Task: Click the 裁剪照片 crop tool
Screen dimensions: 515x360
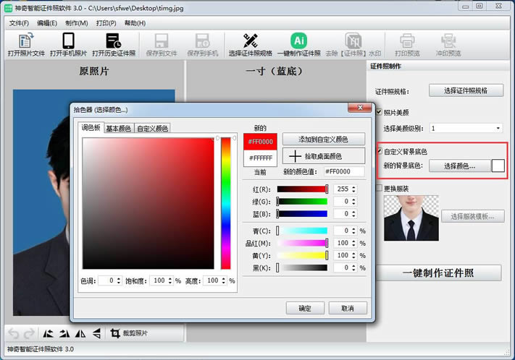Action: click(x=129, y=333)
